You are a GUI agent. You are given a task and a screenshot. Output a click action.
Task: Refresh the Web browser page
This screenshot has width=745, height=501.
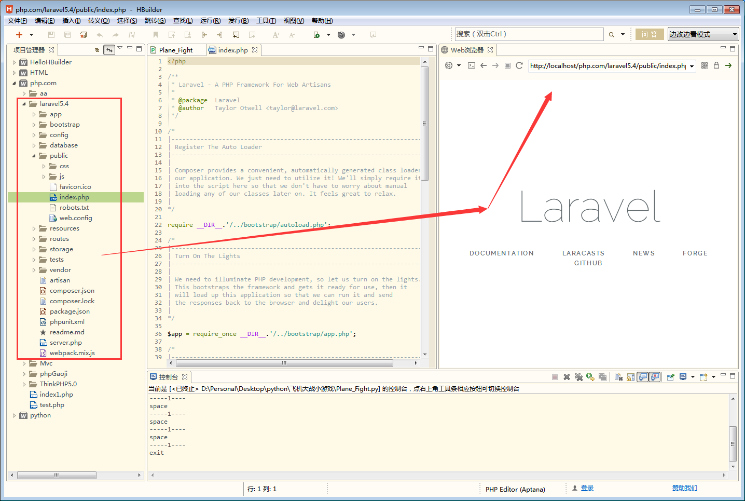point(519,65)
